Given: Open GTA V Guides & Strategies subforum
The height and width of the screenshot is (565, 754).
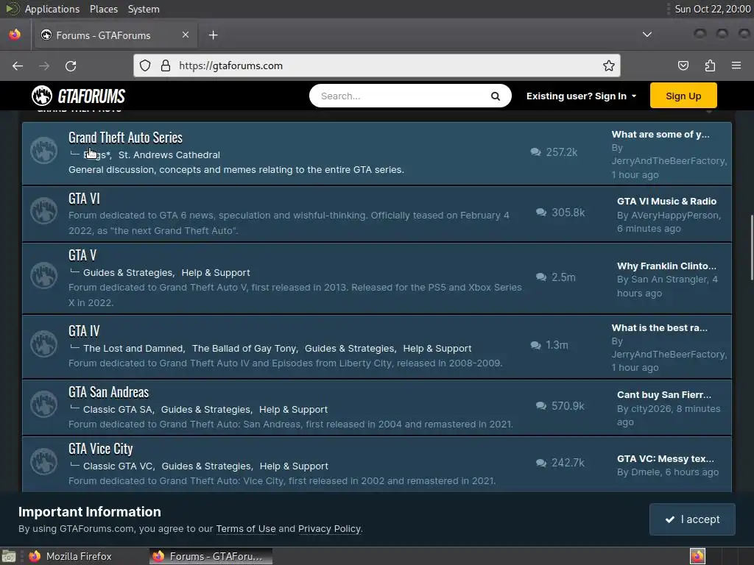Looking at the screenshot, I should point(128,272).
